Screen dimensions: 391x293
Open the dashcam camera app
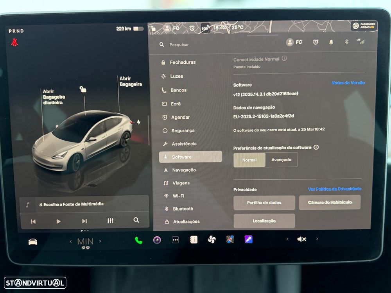(157, 240)
